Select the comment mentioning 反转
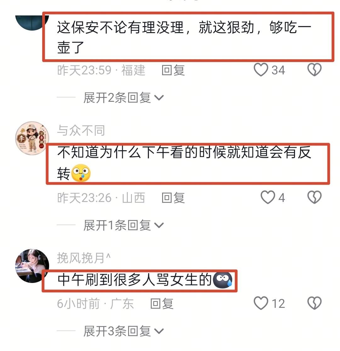 pos(184,163)
